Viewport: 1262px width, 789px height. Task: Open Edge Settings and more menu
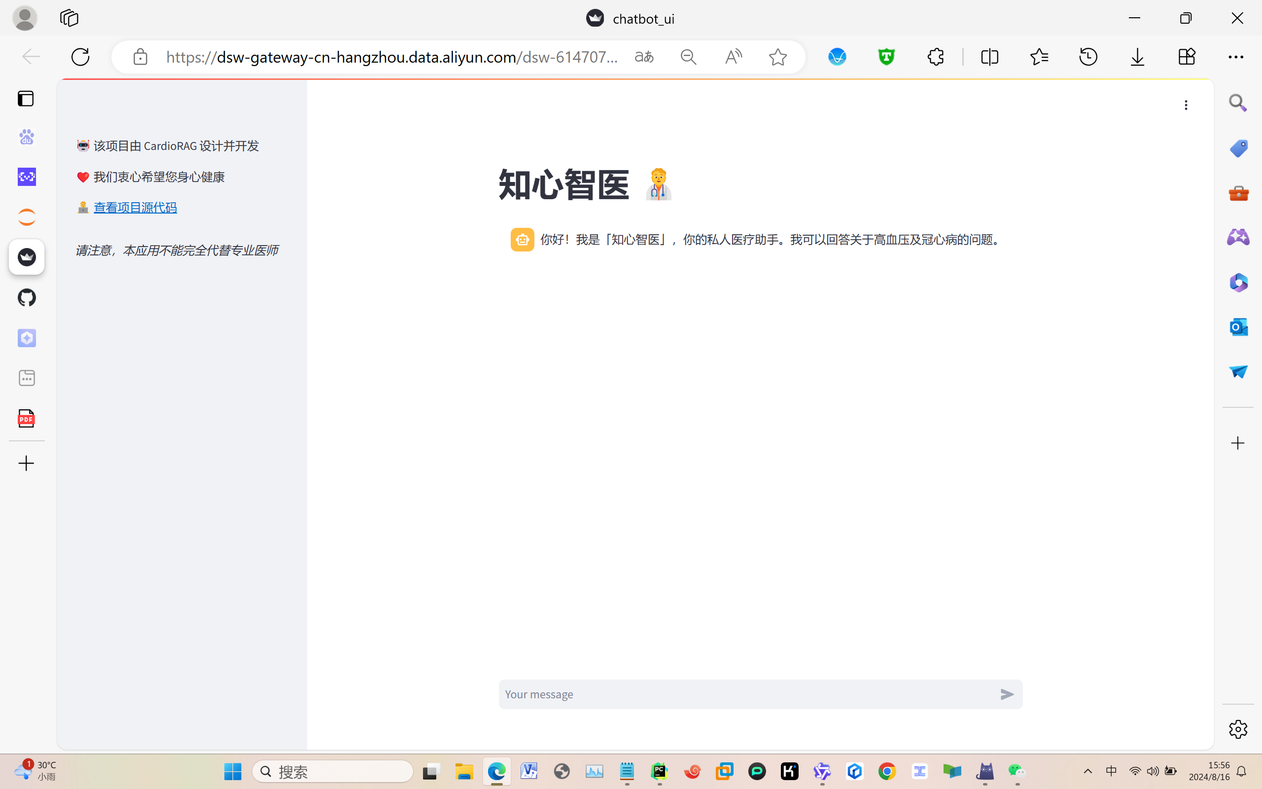[1235, 56]
